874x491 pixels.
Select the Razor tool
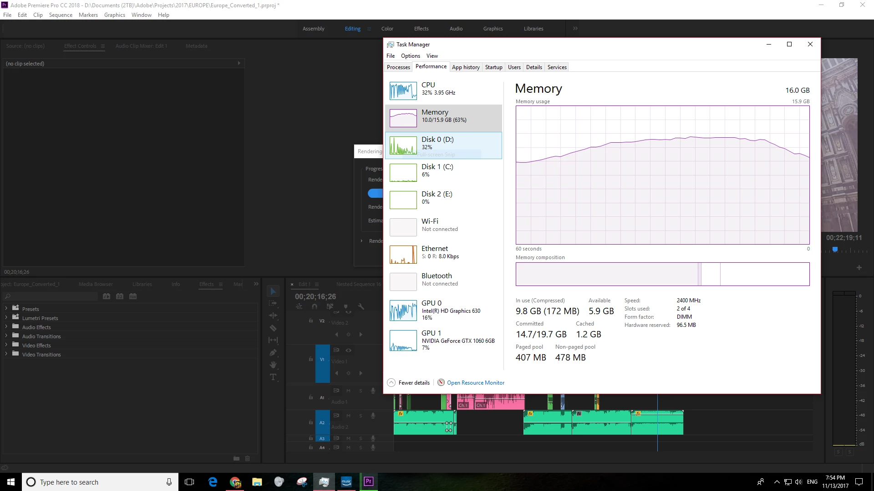[x=273, y=328]
